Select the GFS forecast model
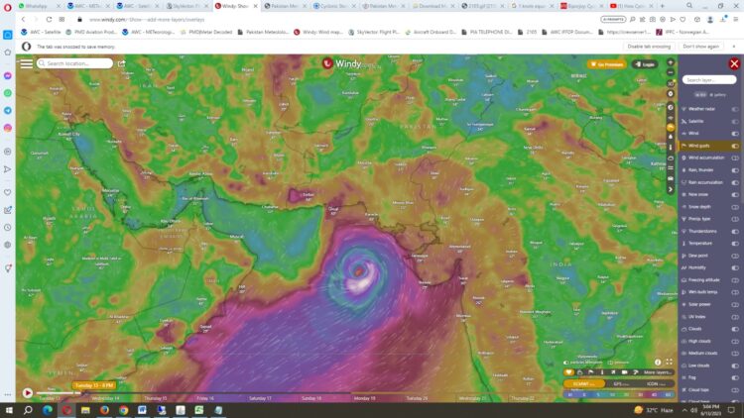The height and width of the screenshot is (418, 744). (x=621, y=384)
